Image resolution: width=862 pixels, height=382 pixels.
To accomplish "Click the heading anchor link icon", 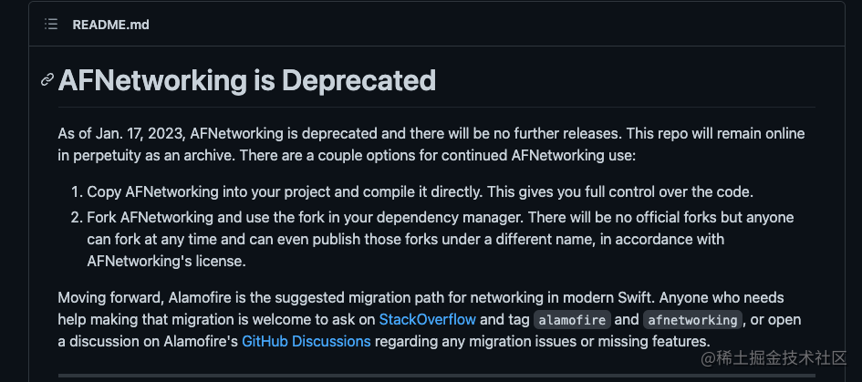I will (47, 80).
